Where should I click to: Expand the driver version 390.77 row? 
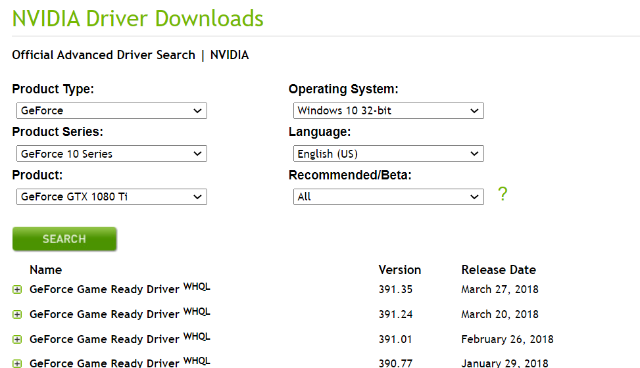click(x=17, y=363)
